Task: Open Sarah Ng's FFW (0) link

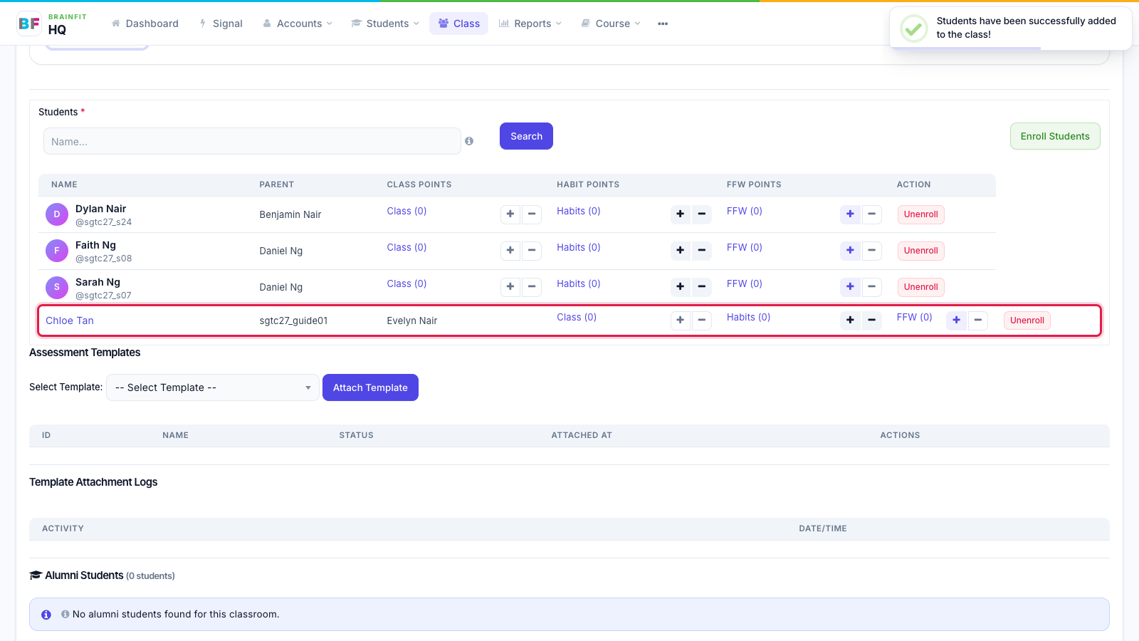Action: pyautogui.click(x=745, y=283)
